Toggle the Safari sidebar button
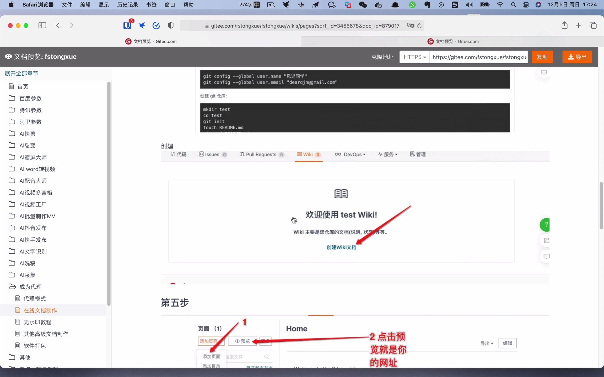 pos(42,25)
